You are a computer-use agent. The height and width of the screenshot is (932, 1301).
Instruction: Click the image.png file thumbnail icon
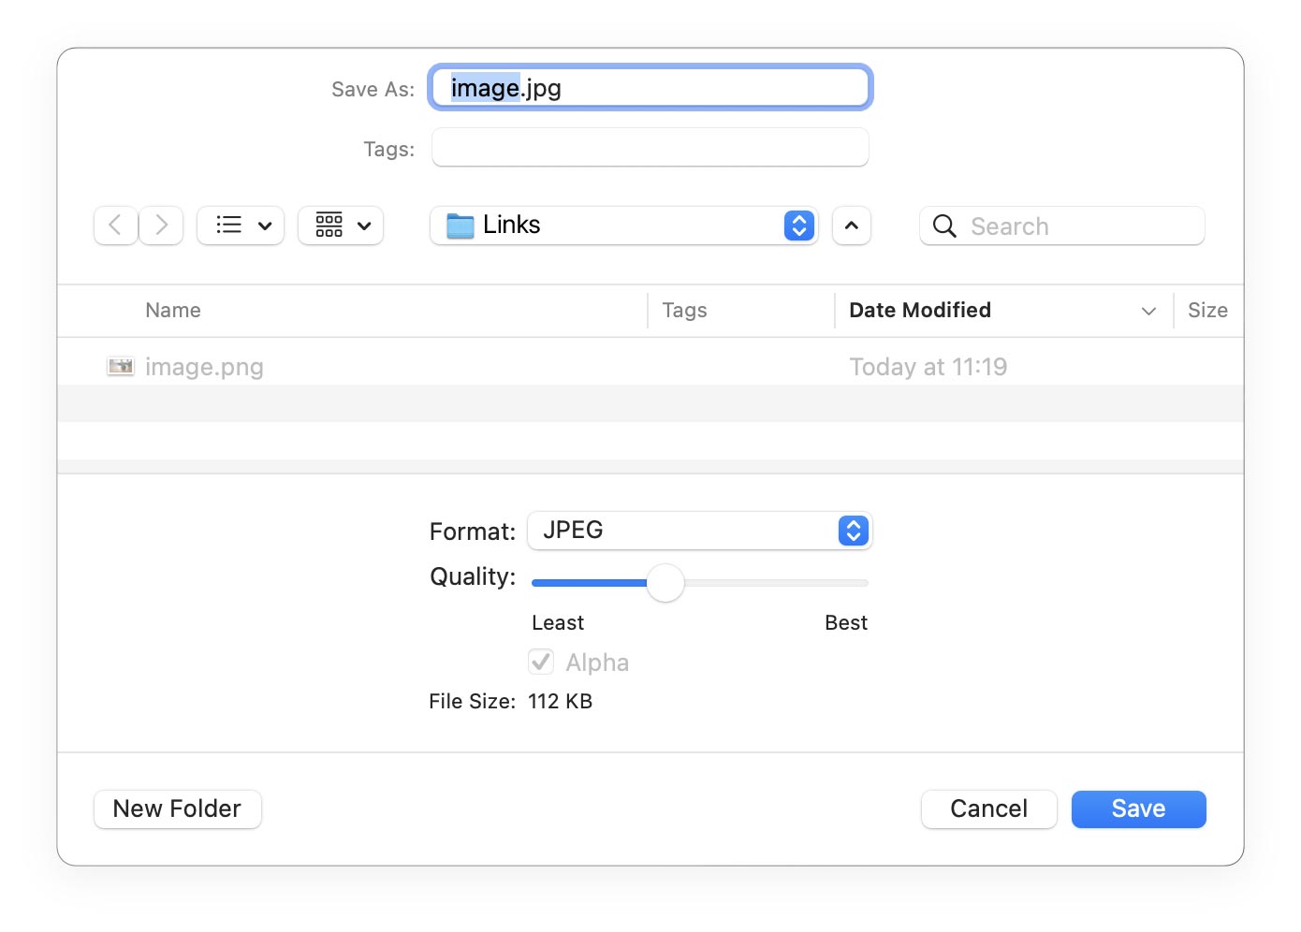[121, 366]
